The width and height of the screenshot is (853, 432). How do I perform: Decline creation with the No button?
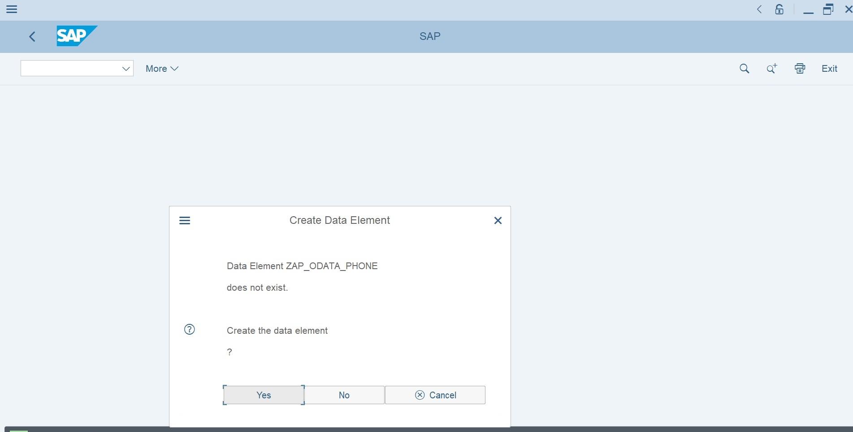click(x=344, y=395)
